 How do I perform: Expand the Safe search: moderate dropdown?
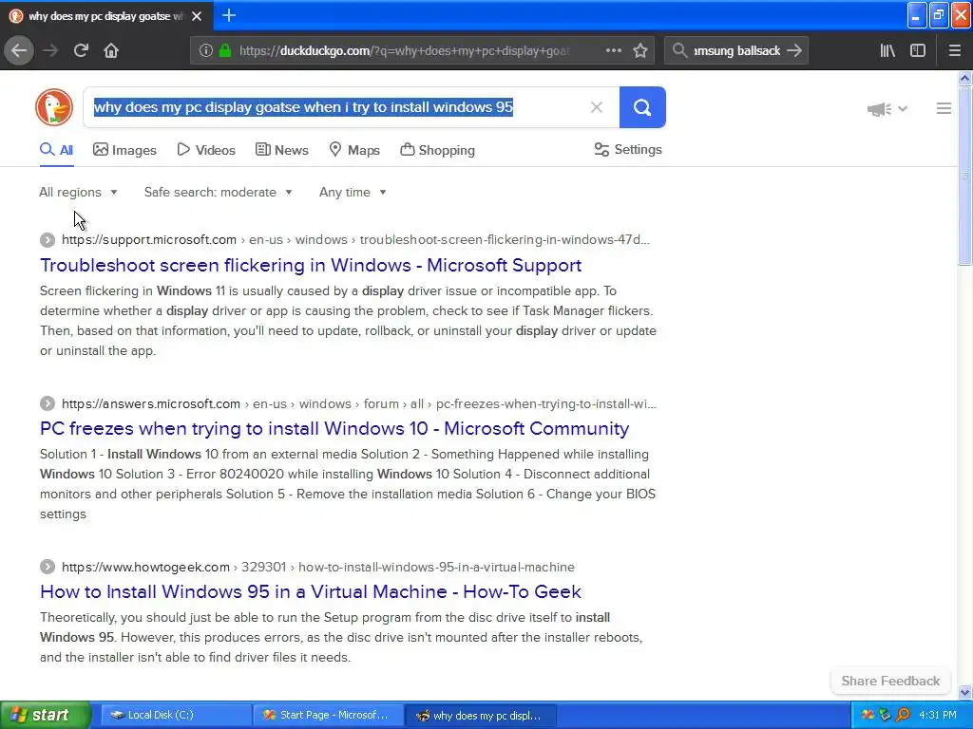click(x=219, y=192)
